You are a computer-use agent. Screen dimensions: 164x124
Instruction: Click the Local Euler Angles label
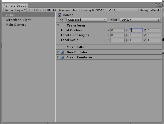coord(75,35)
